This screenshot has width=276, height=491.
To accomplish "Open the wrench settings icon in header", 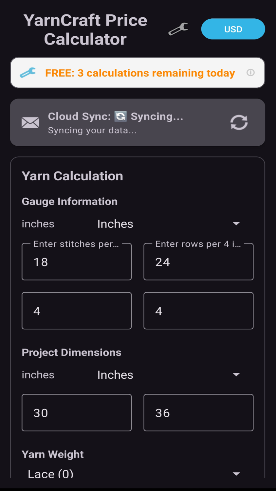I will coord(178,29).
